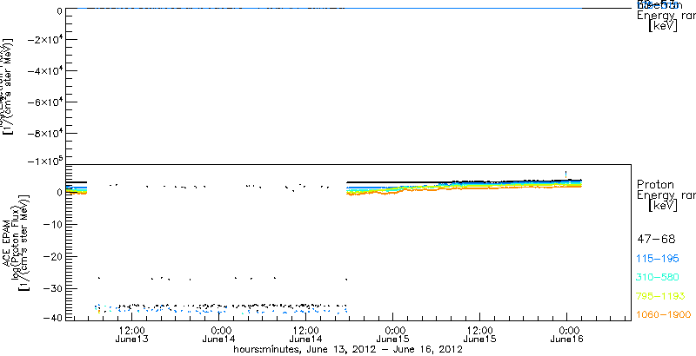Click the x-axis title with the June 13-16, 2012 date range
Screen dimensions: 696x356
pos(349,350)
